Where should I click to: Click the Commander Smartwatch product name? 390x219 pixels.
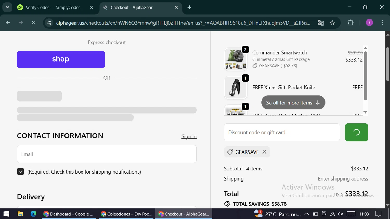tap(280, 52)
